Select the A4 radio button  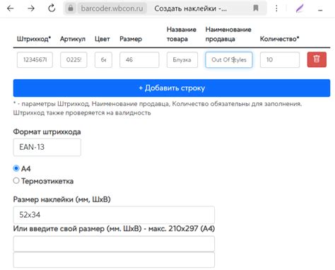click(16, 168)
